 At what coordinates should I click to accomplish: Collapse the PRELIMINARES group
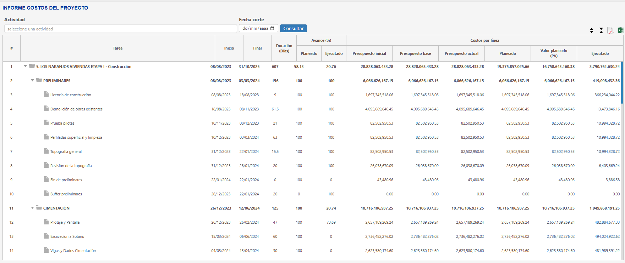(32, 80)
